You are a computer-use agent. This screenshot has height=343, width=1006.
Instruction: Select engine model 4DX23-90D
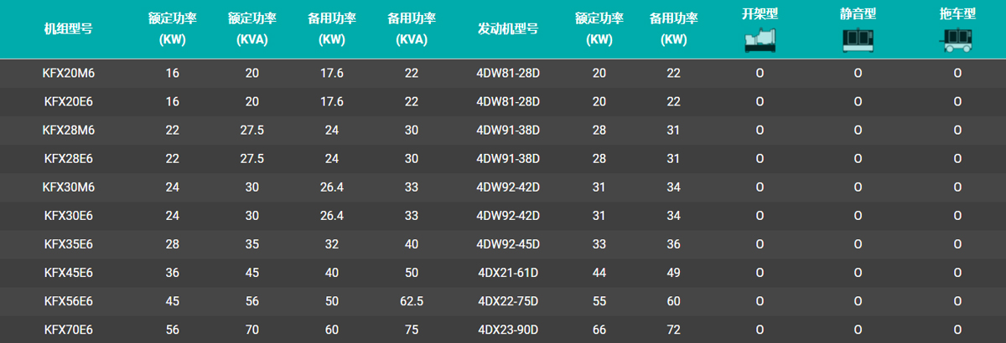[508, 330]
